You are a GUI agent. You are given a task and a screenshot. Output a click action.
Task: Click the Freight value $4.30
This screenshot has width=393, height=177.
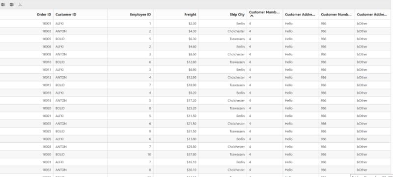click(x=193, y=31)
